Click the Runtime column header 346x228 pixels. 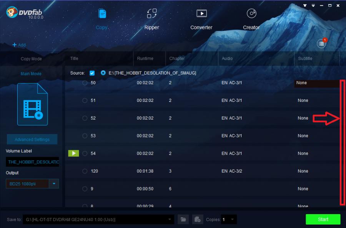[145, 58]
